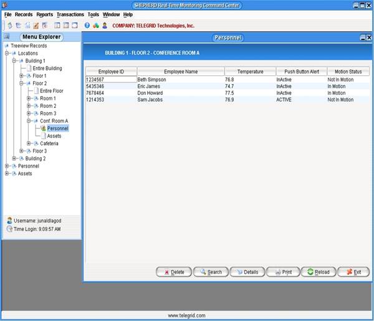Open the Tools menu
374x321 pixels.
click(x=93, y=14)
